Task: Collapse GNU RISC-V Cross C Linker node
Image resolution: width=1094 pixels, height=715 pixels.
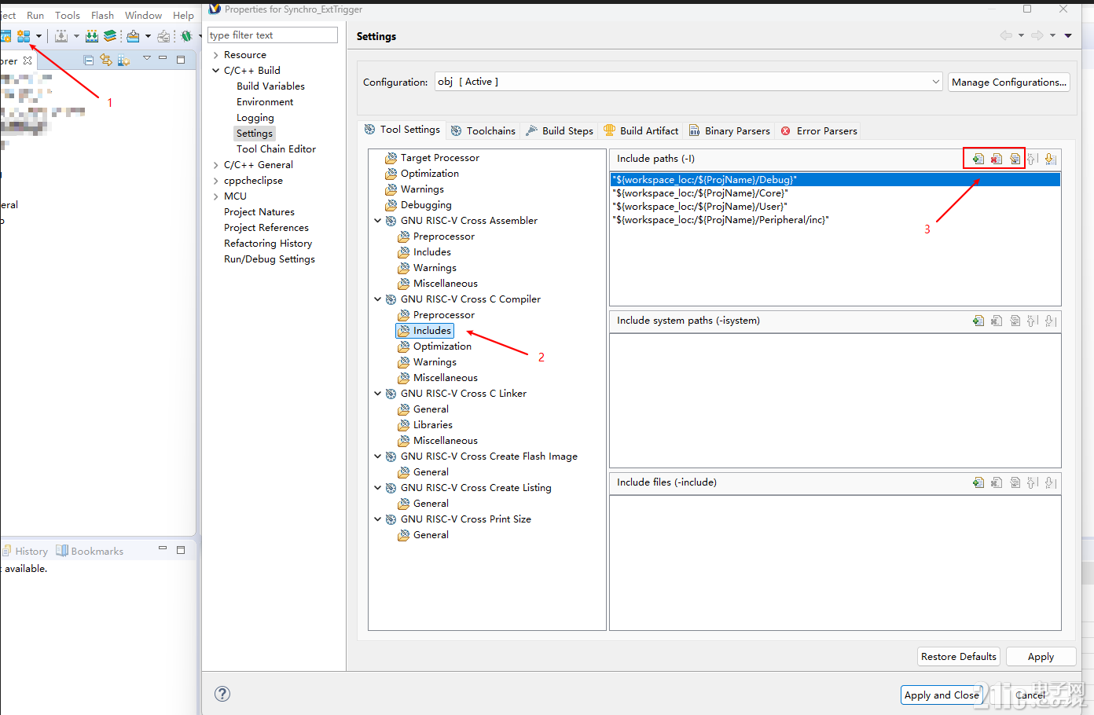Action: pyautogui.click(x=378, y=394)
